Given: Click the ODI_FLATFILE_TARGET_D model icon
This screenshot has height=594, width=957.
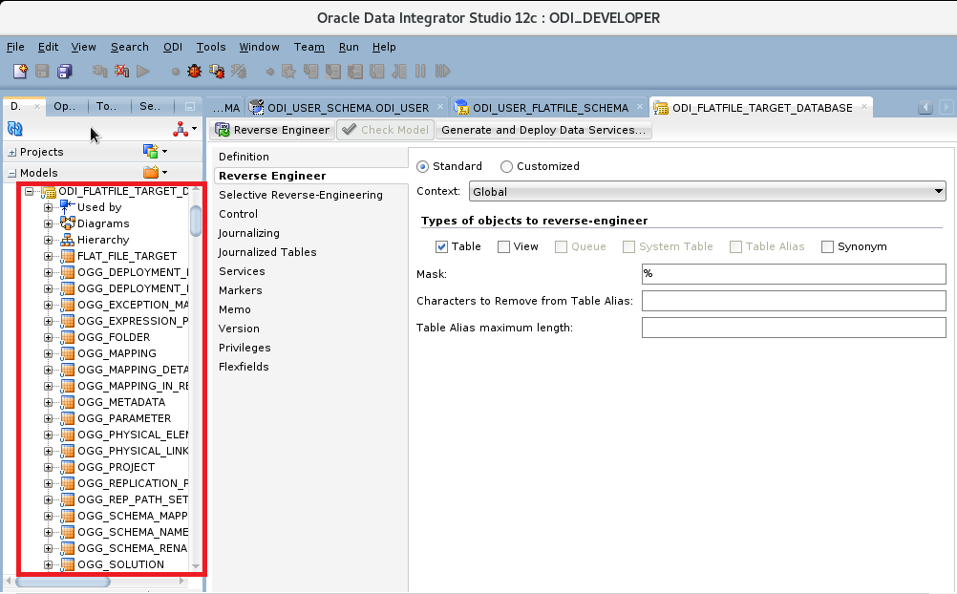Looking at the screenshot, I should (49, 192).
